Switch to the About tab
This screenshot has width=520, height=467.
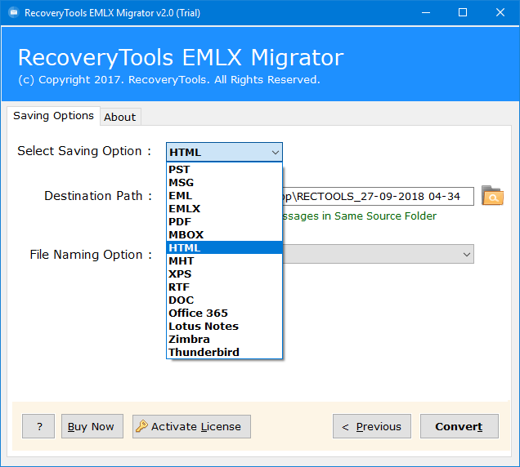point(120,117)
